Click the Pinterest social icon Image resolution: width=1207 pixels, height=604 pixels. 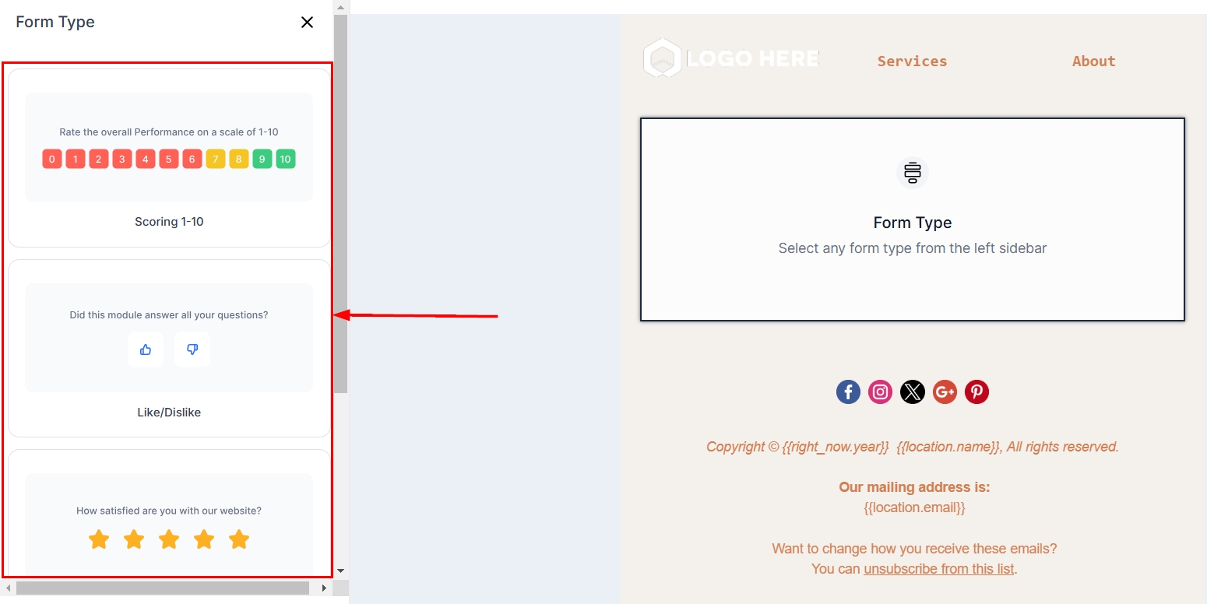977,392
